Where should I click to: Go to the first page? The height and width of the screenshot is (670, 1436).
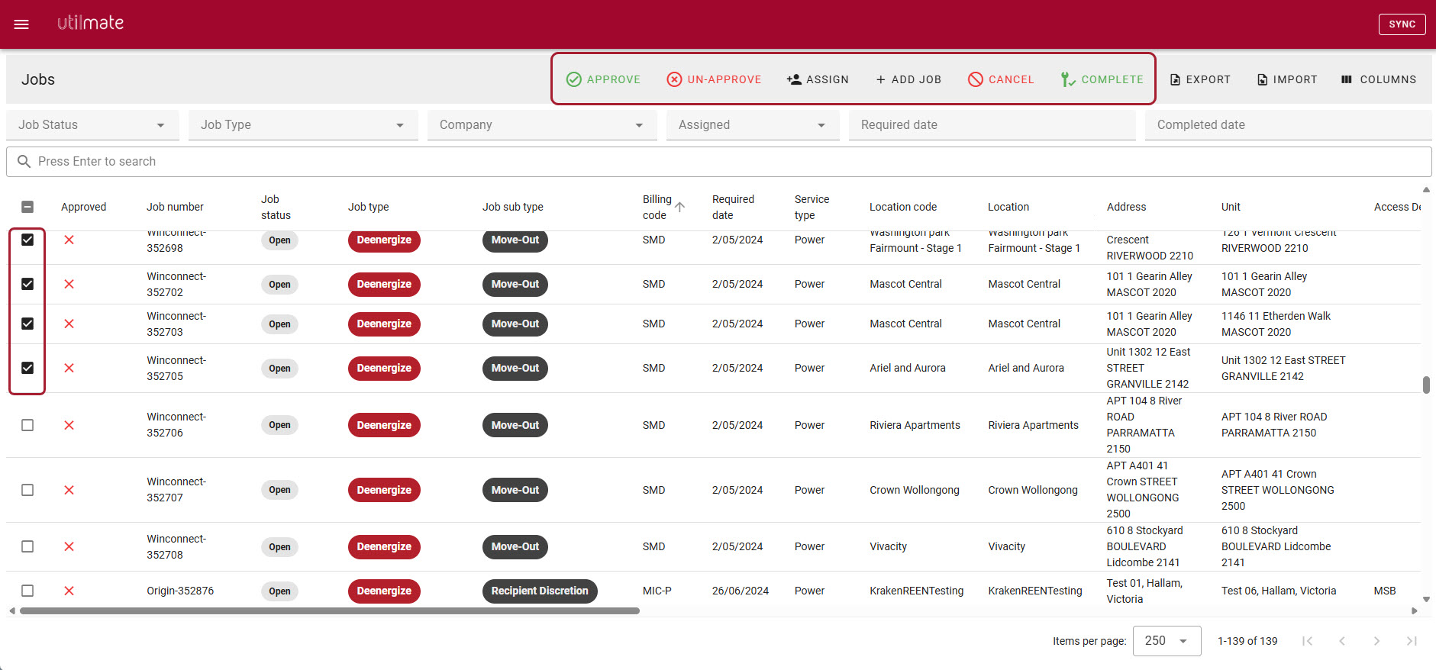point(1307,641)
